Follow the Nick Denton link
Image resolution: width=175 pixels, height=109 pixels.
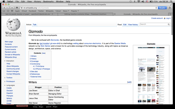coord(46,46)
